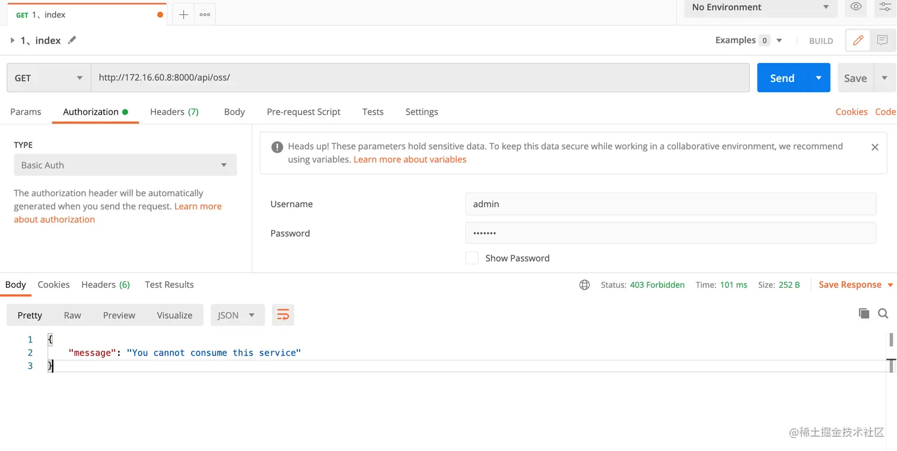Screen dimensions: 897x451
Task: Expand the No Environment selector
Action: point(760,8)
